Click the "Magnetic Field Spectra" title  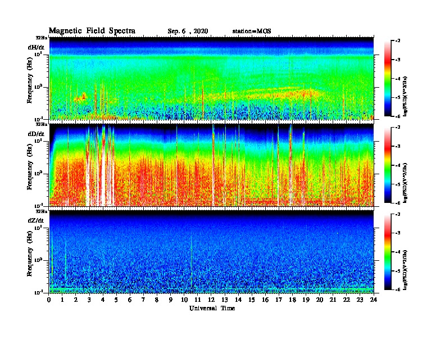92,31
